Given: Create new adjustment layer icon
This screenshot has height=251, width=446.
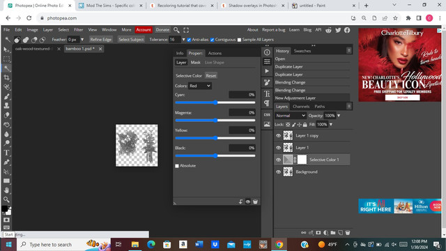Looking at the screenshot, I should (x=325, y=232).
